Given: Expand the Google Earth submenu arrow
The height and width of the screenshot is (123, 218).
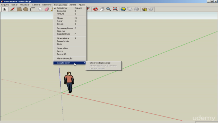Looking at the screenshot, I should tap(84, 63).
